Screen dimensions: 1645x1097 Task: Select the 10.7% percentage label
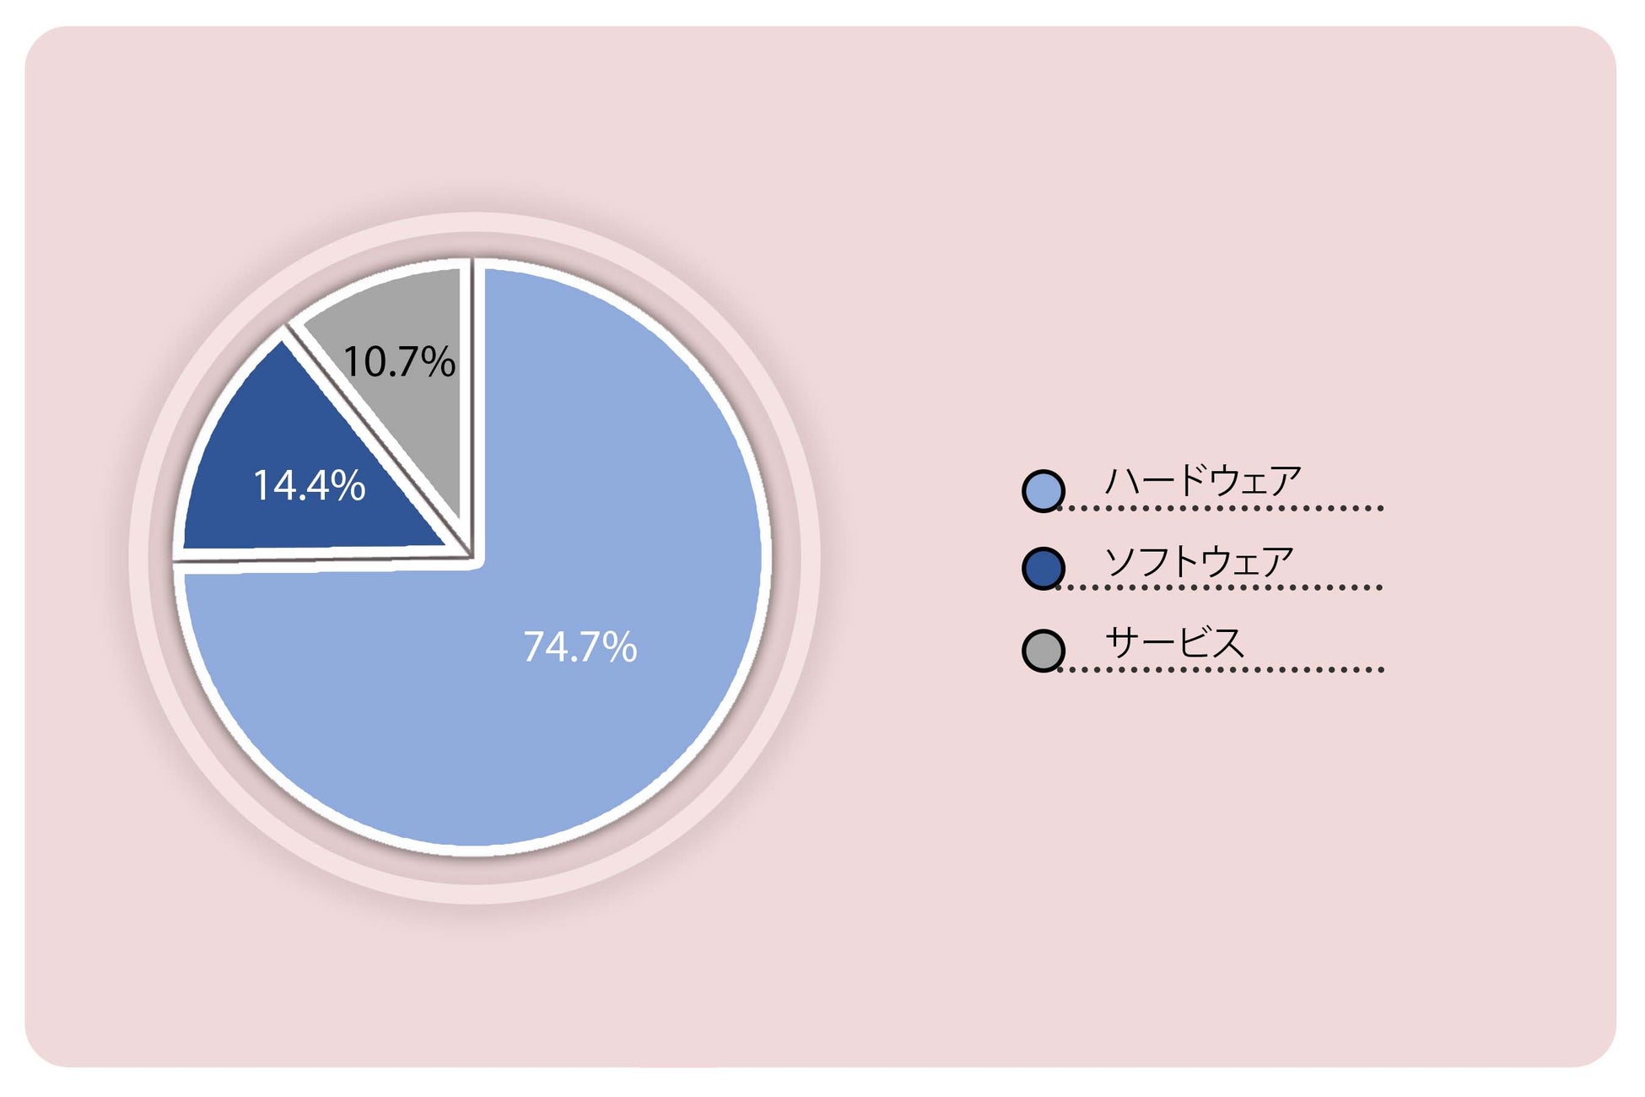click(x=399, y=361)
